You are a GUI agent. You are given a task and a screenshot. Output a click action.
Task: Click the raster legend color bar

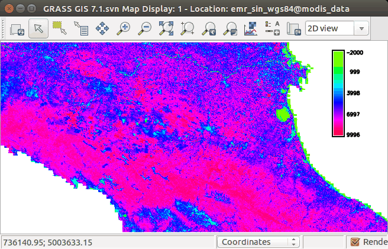[338, 93]
